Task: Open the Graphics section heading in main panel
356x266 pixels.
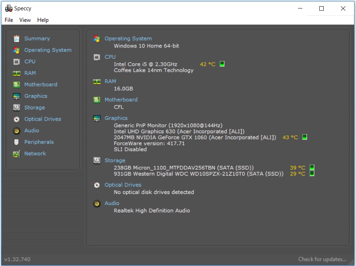Action: [116, 118]
